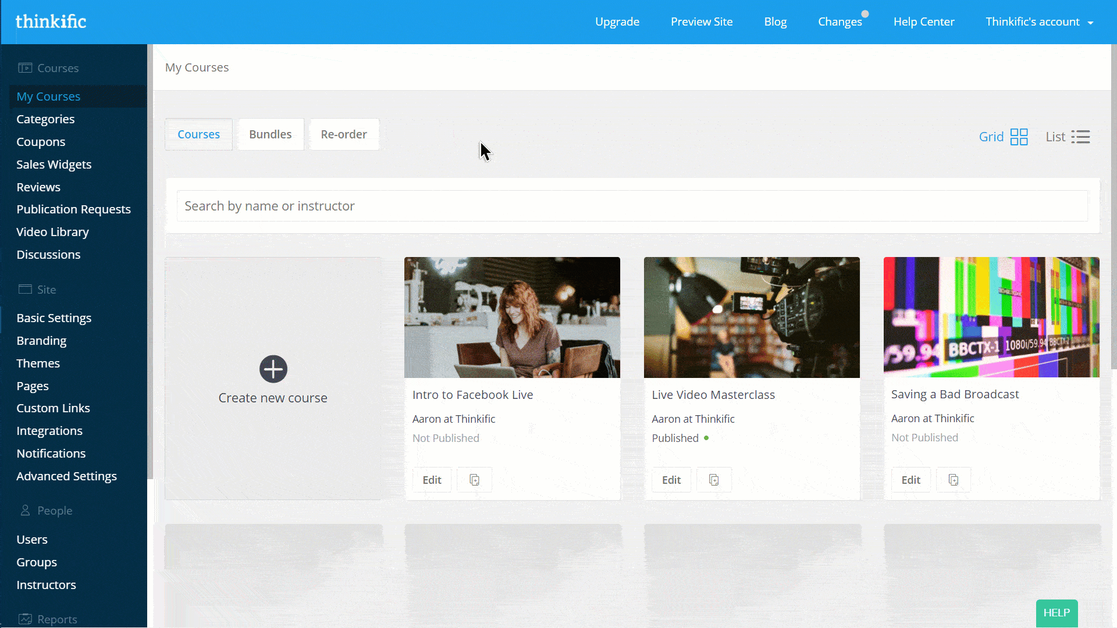Open Integrations in sidebar
This screenshot has width=1117, height=628.
coord(49,431)
